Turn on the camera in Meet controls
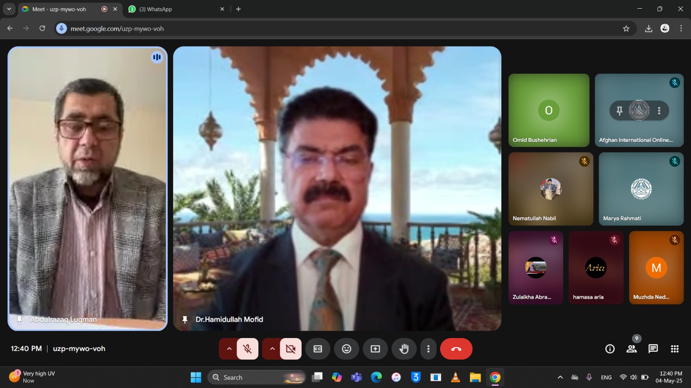Viewport: 691px width, 388px height. pyautogui.click(x=291, y=349)
